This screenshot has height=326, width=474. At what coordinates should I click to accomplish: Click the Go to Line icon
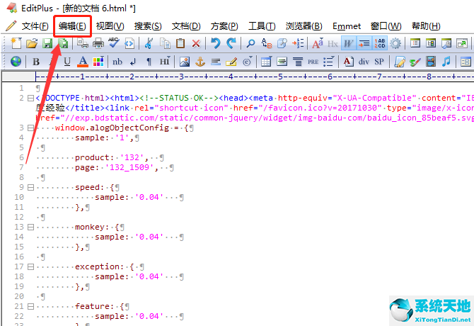tap(297, 44)
